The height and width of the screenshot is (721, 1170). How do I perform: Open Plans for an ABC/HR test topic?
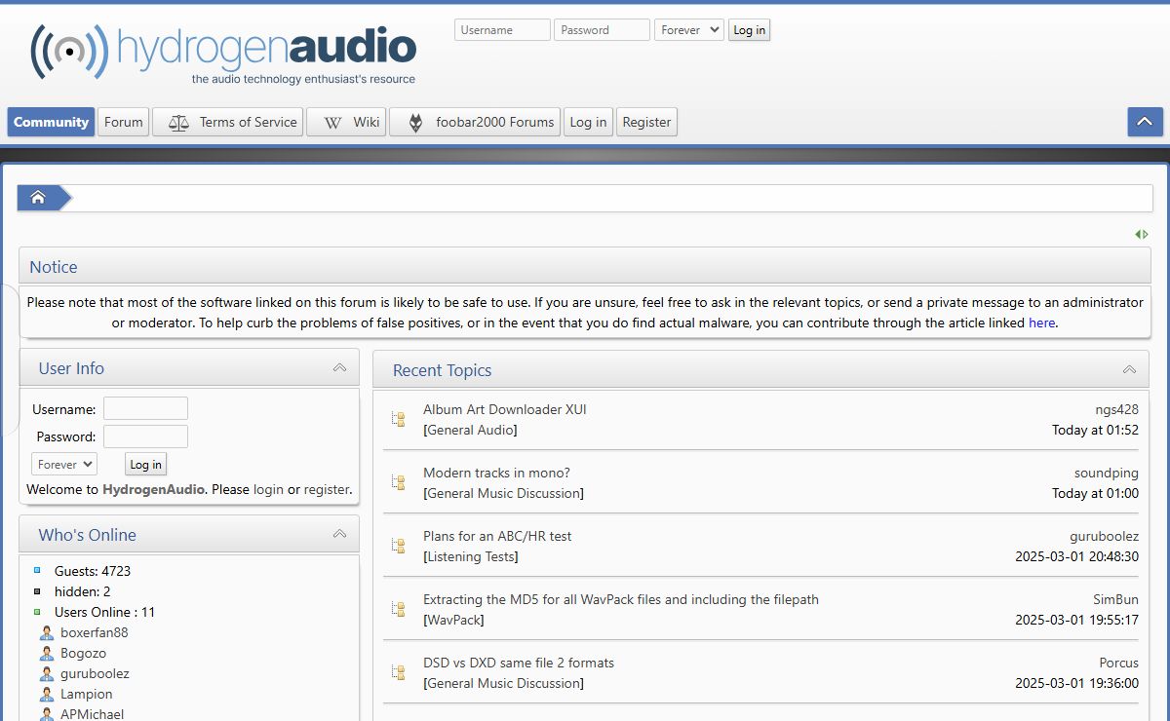497,536
